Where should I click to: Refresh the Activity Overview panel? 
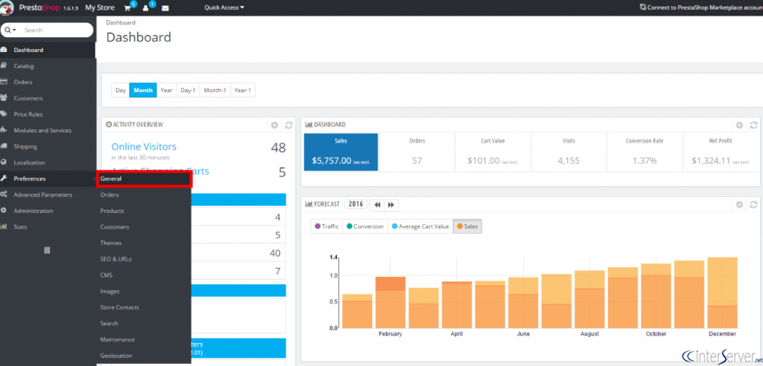point(288,125)
